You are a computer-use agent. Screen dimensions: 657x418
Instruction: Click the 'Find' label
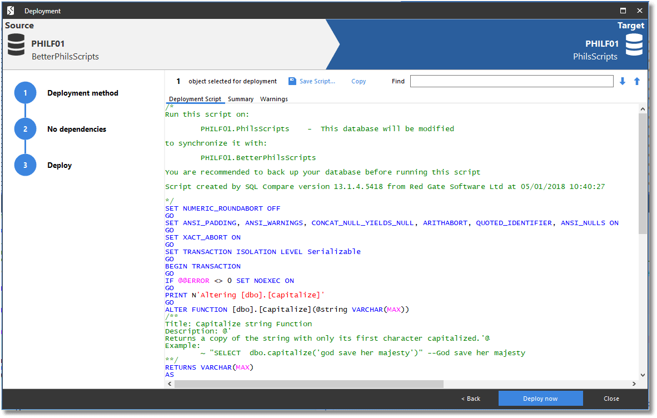[398, 81]
